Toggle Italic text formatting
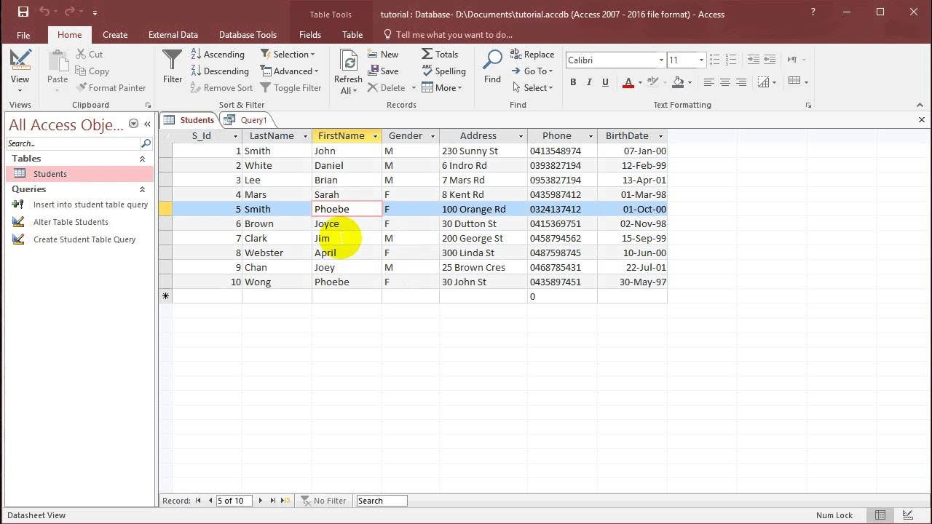The width and height of the screenshot is (932, 524). 589,82
